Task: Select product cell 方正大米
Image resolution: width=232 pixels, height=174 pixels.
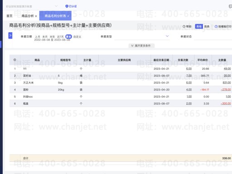Action: pos(29,82)
